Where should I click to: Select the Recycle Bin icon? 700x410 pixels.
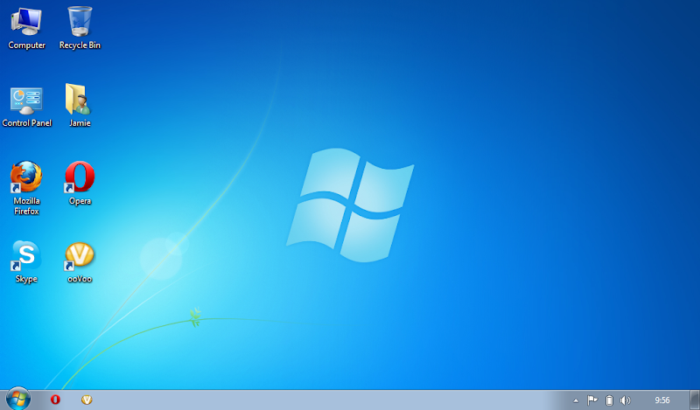(80, 28)
